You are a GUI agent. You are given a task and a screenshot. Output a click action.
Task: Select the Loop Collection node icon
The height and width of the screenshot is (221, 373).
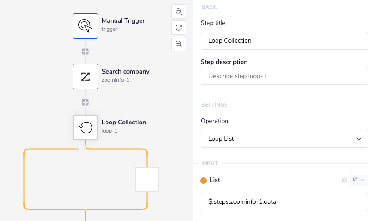(x=86, y=127)
